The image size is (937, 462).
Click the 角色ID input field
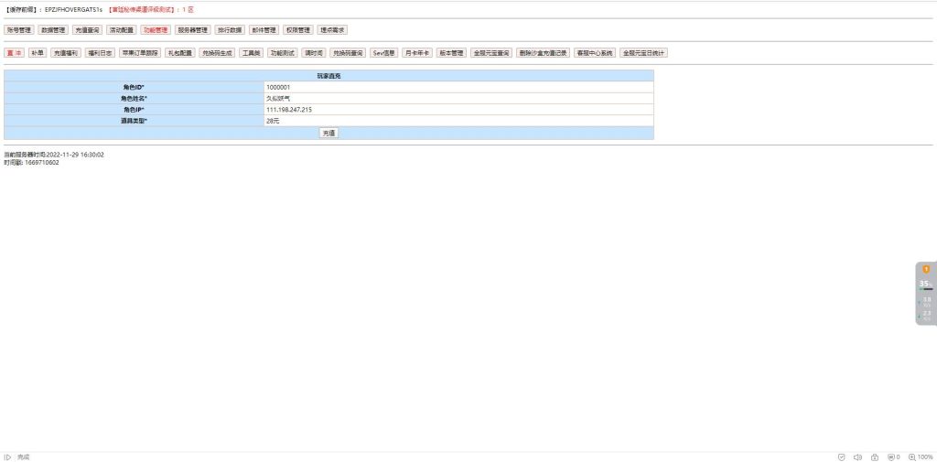(458, 87)
